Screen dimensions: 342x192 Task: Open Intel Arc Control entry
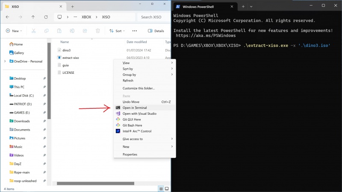coord(145,131)
